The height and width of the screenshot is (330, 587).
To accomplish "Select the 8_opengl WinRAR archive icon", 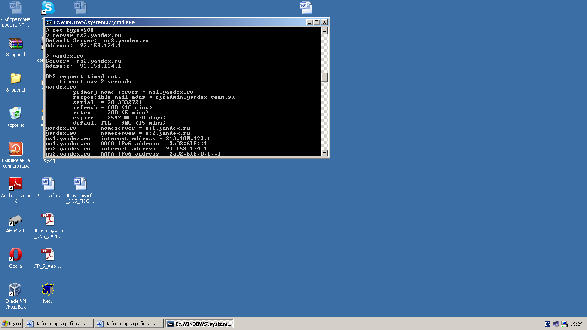I will (16, 43).
